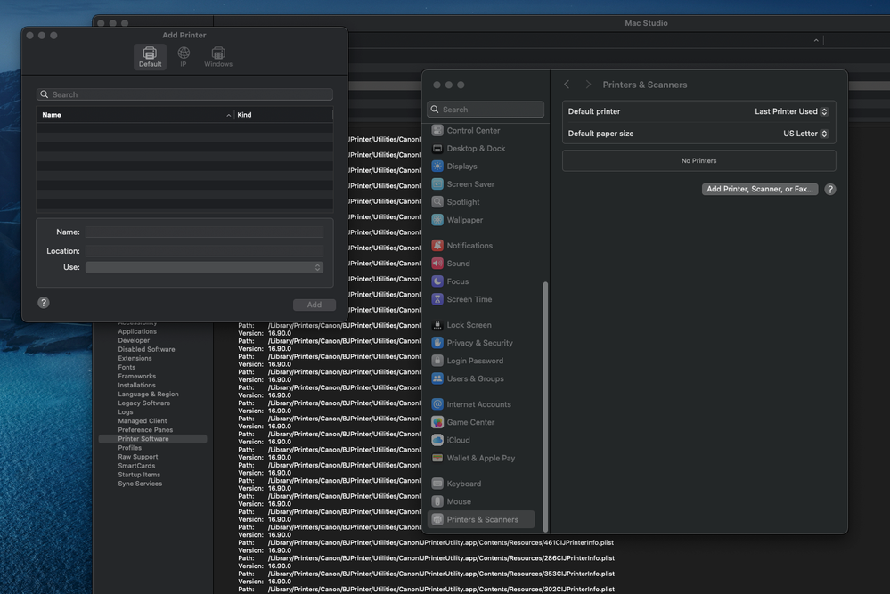Click Add Printer, Scanner, or Fax button
890x594 pixels.
click(x=759, y=189)
